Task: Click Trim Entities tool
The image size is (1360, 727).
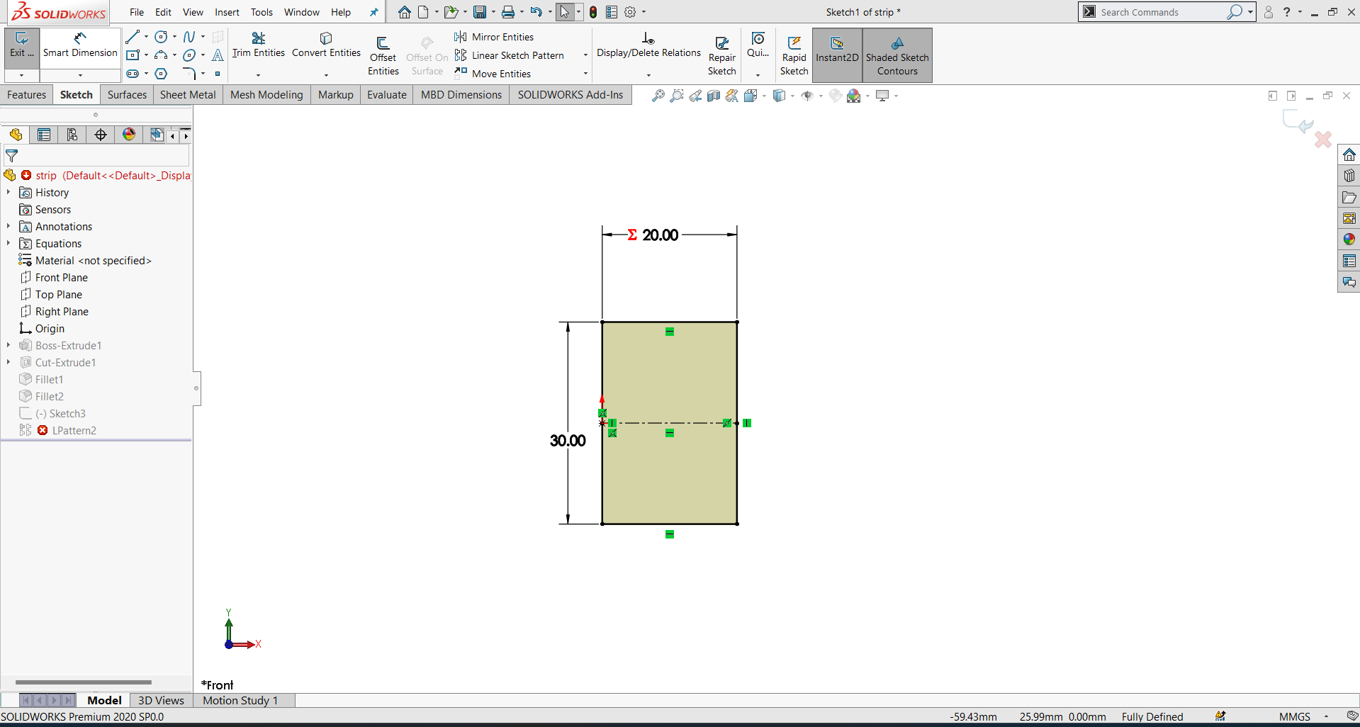Action: [258, 45]
